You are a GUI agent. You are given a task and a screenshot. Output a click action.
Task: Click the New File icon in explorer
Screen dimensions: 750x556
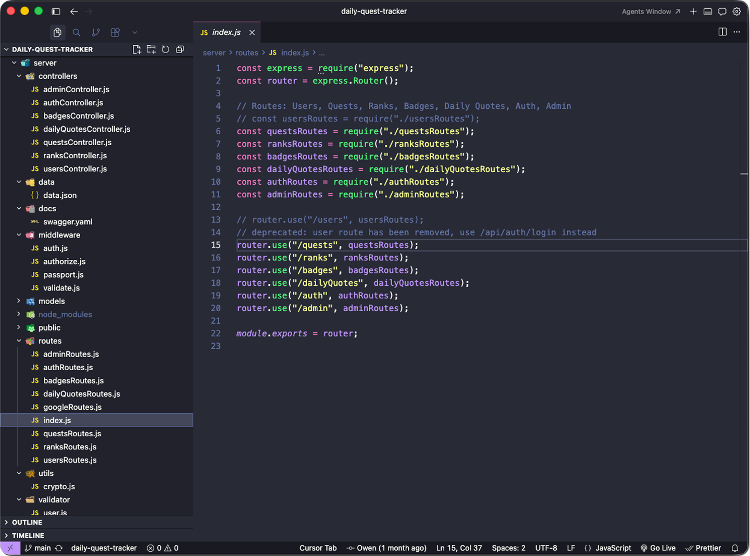[136, 49]
